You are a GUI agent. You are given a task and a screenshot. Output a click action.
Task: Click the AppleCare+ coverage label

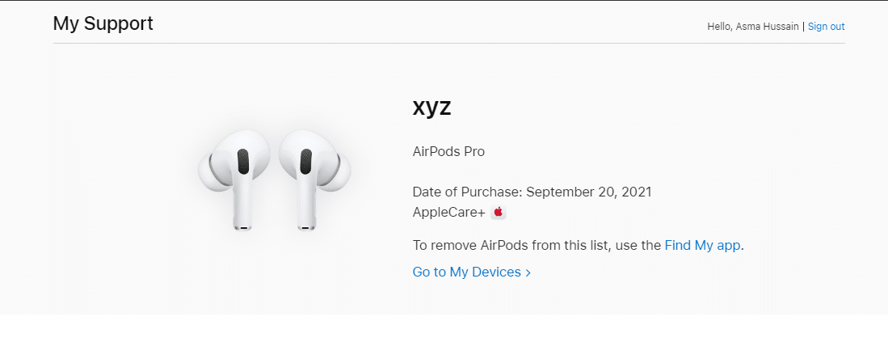(448, 213)
